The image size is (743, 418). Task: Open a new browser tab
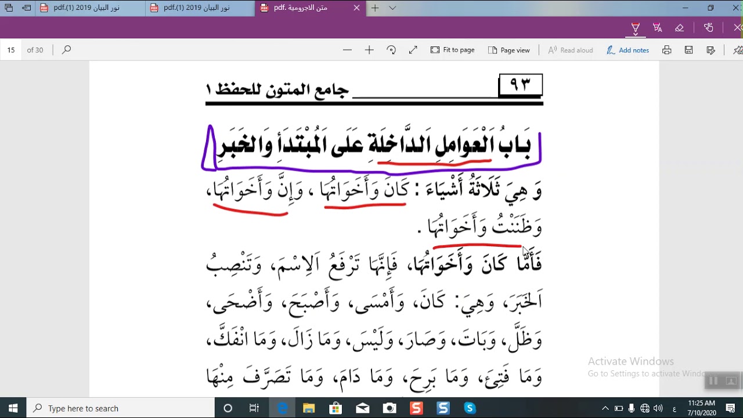click(x=375, y=8)
